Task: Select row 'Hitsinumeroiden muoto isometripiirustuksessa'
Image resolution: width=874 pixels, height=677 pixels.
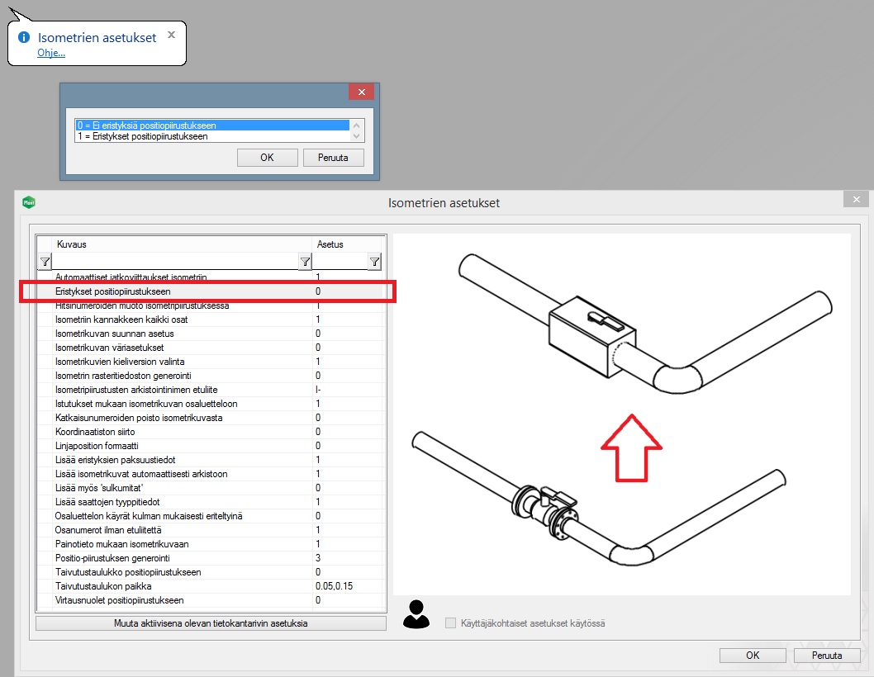Action: 211,305
